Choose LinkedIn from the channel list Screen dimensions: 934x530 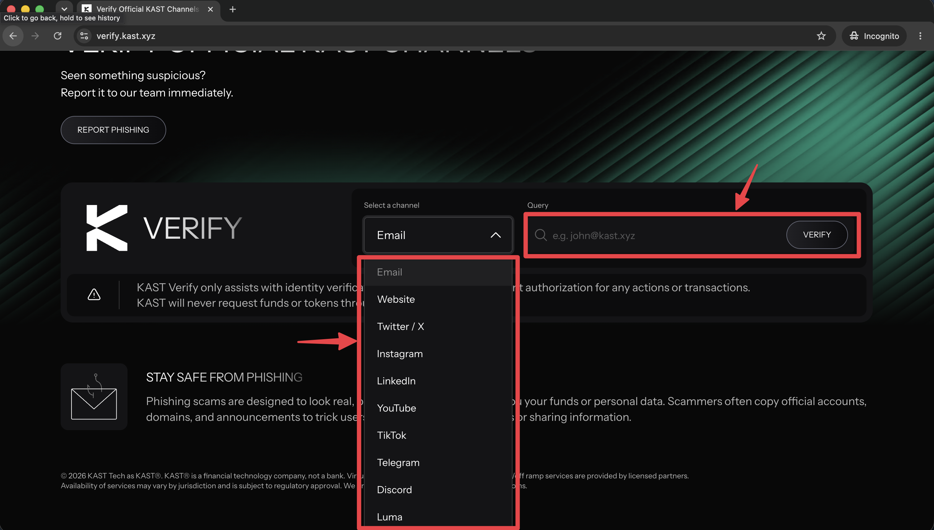(438, 381)
